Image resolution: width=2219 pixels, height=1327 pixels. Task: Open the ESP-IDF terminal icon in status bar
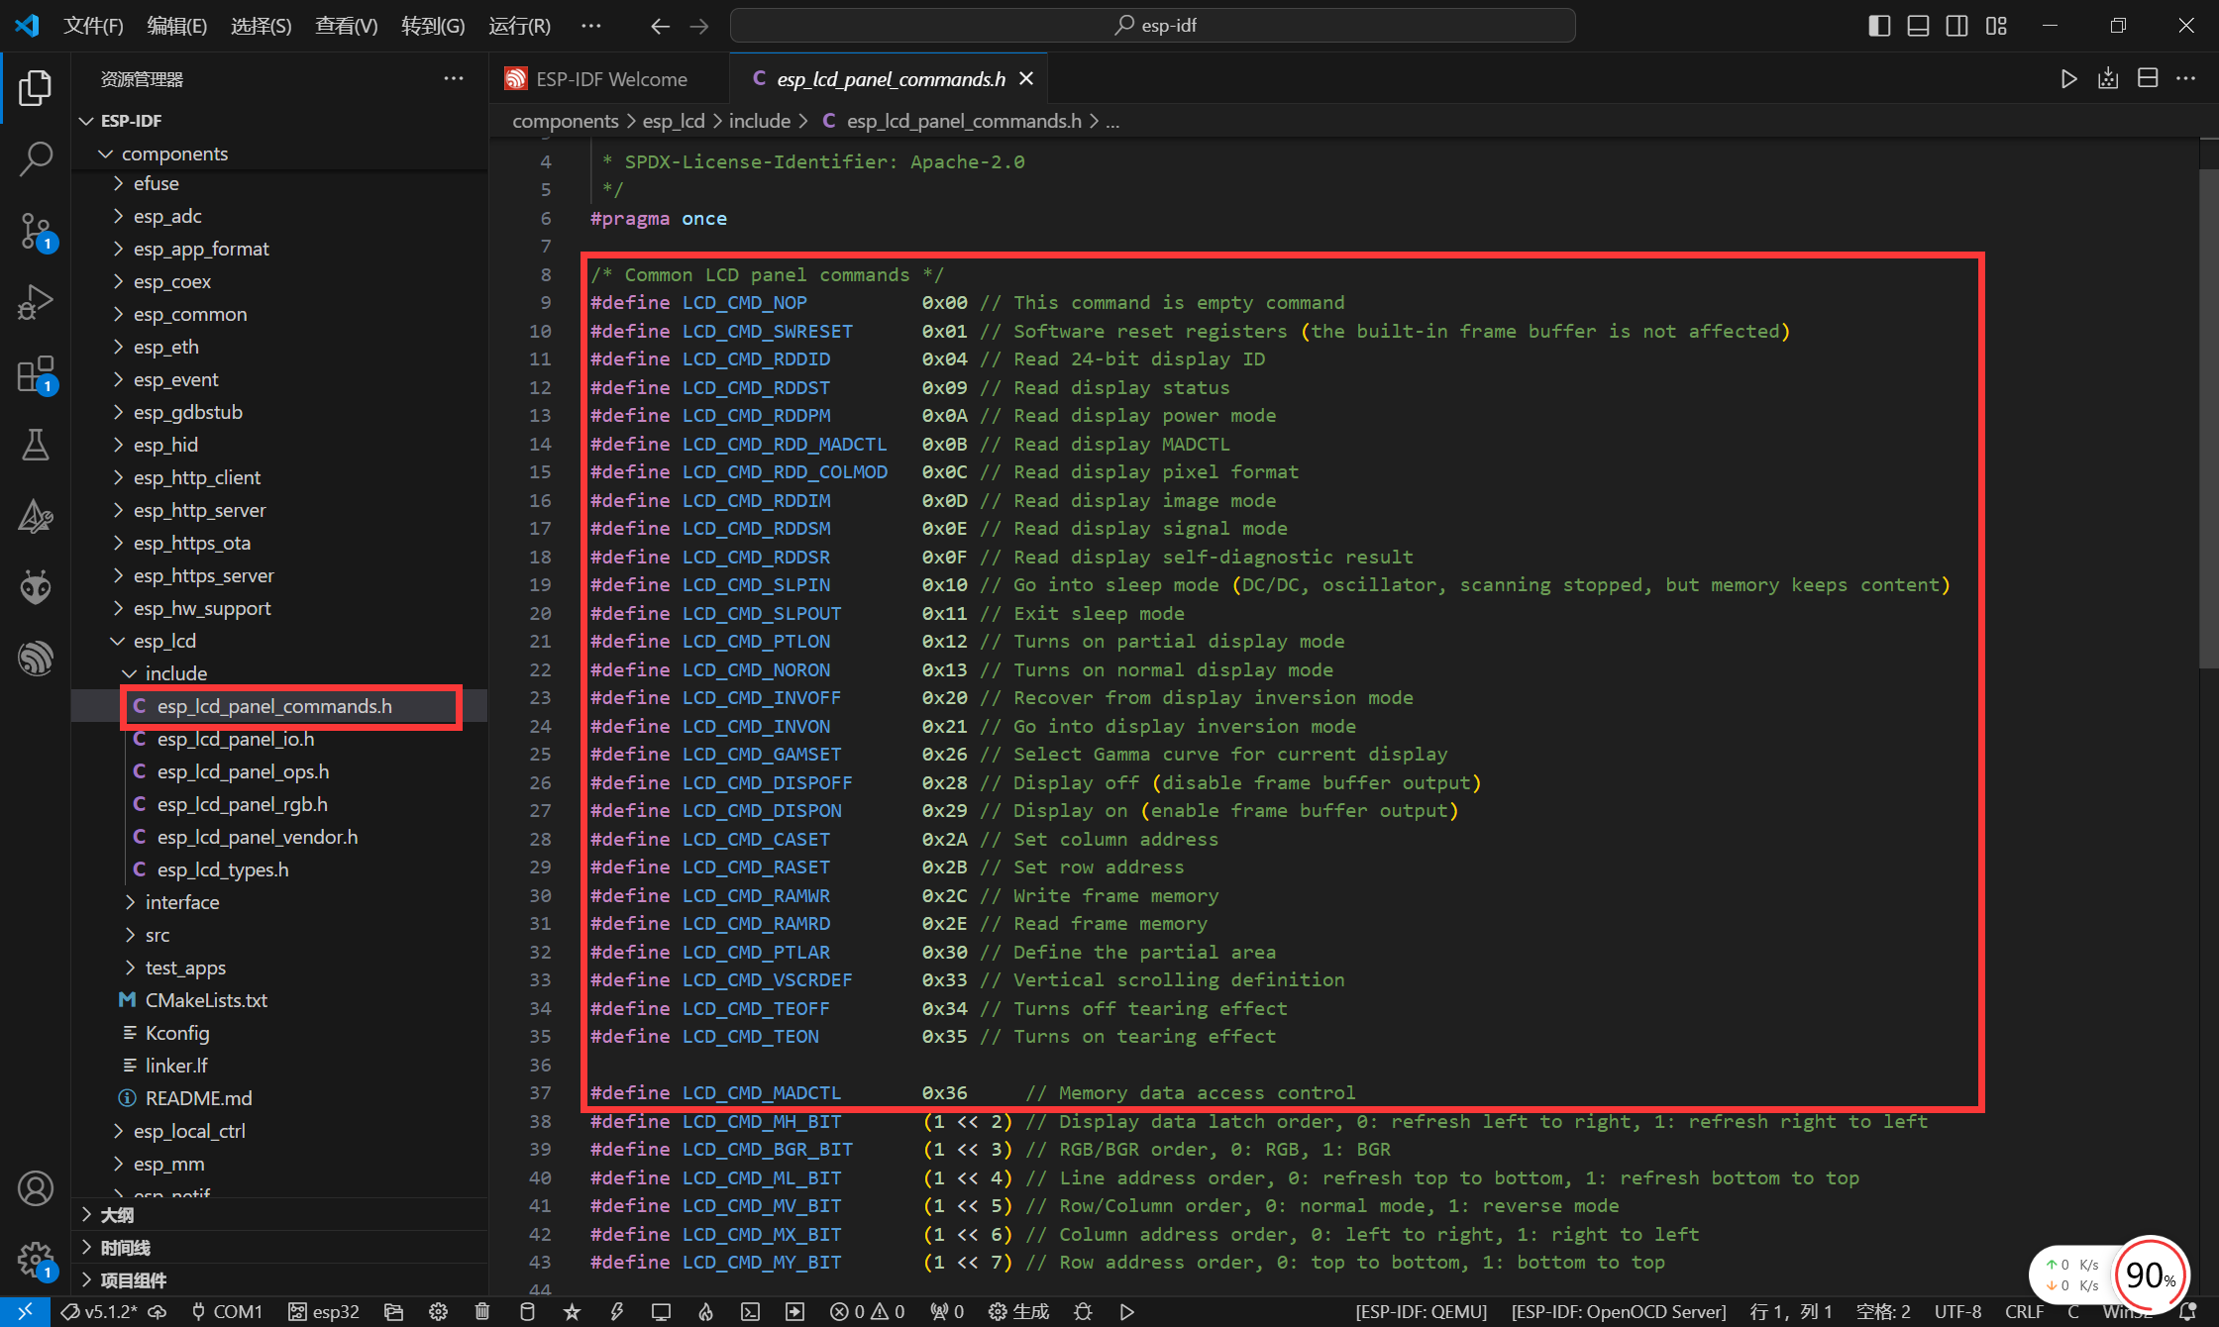pos(750,1311)
